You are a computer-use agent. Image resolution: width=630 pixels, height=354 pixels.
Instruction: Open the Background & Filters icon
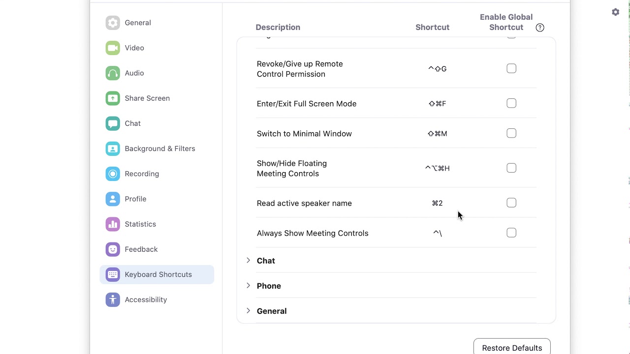(x=113, y=148)
